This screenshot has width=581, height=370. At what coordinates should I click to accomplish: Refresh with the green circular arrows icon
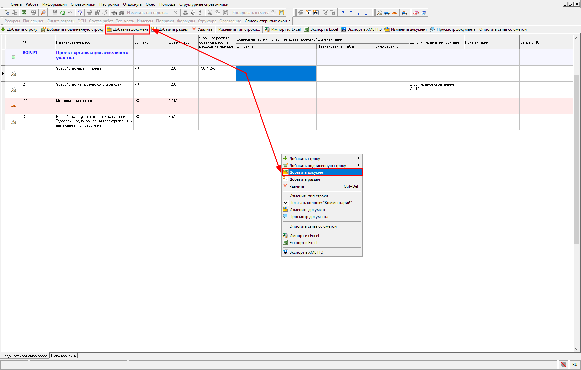pyautogui.click(x=62, y=13)
